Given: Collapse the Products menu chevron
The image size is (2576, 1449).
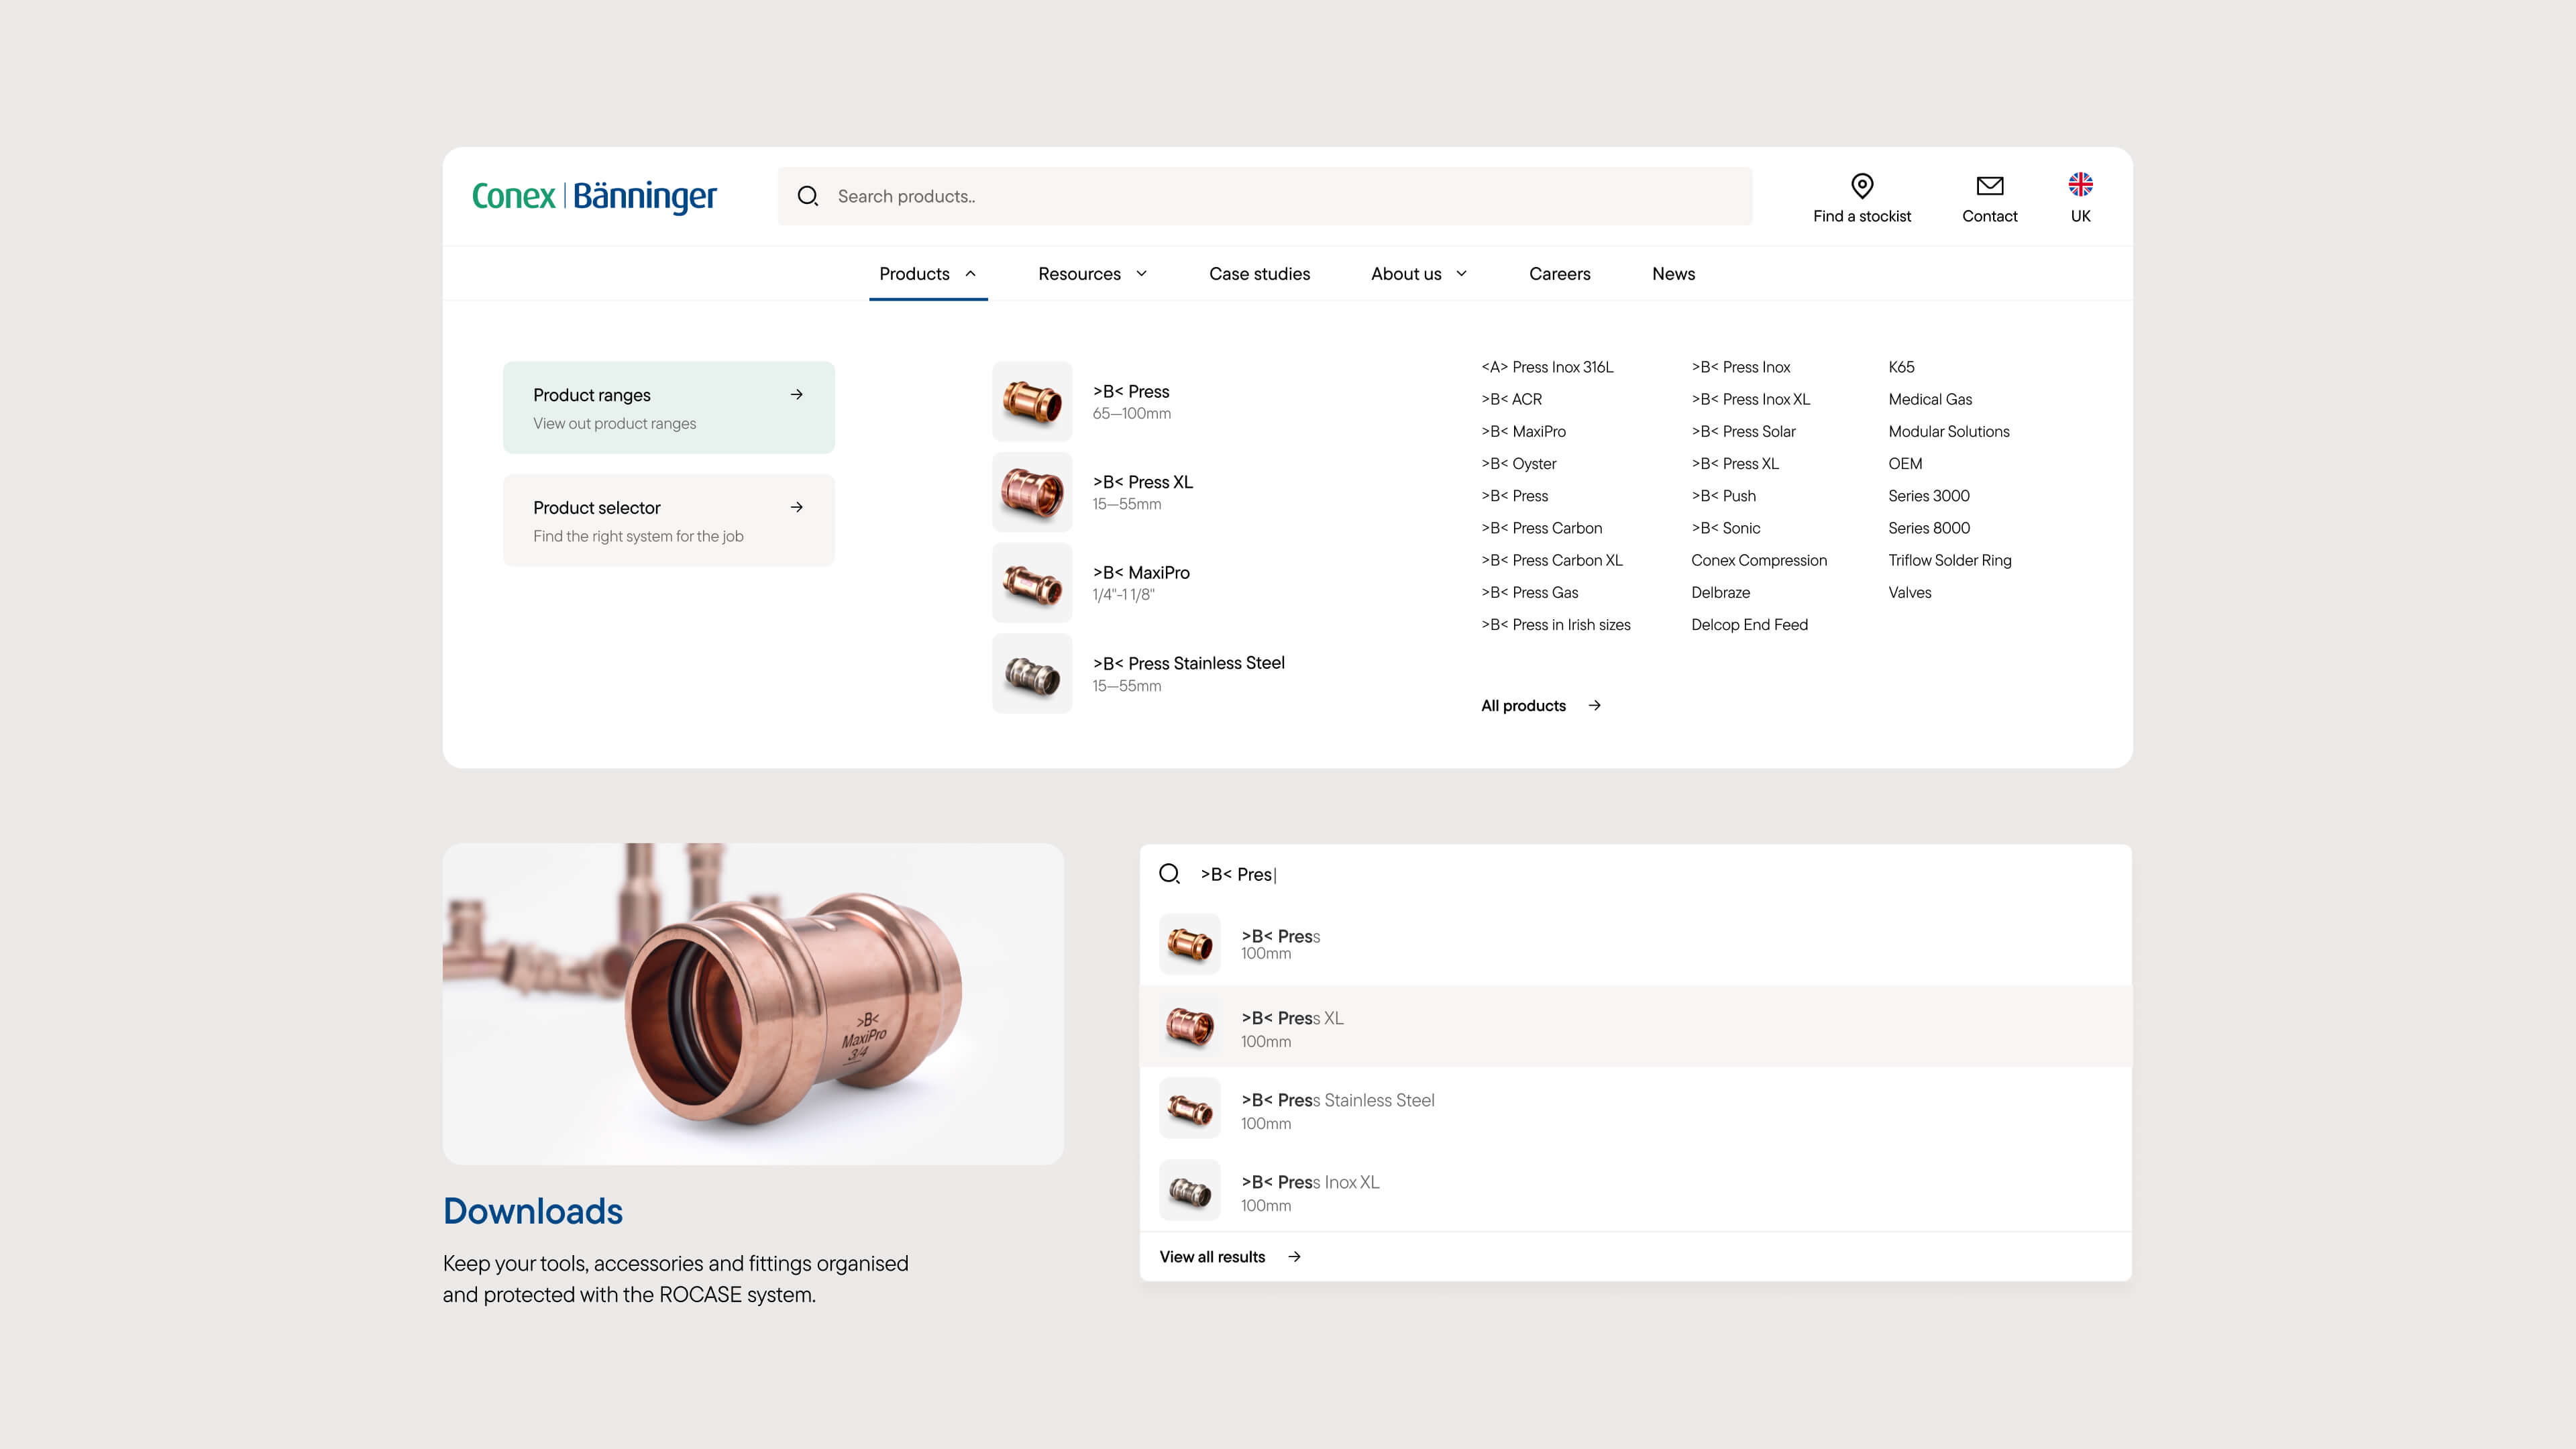Looking at the screenshot, I should click(970, 273).
